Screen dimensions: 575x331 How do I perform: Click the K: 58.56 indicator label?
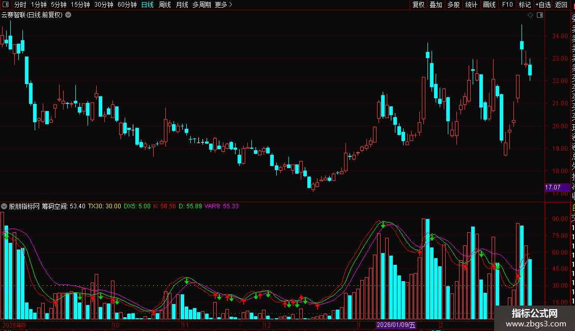point(165,206)
